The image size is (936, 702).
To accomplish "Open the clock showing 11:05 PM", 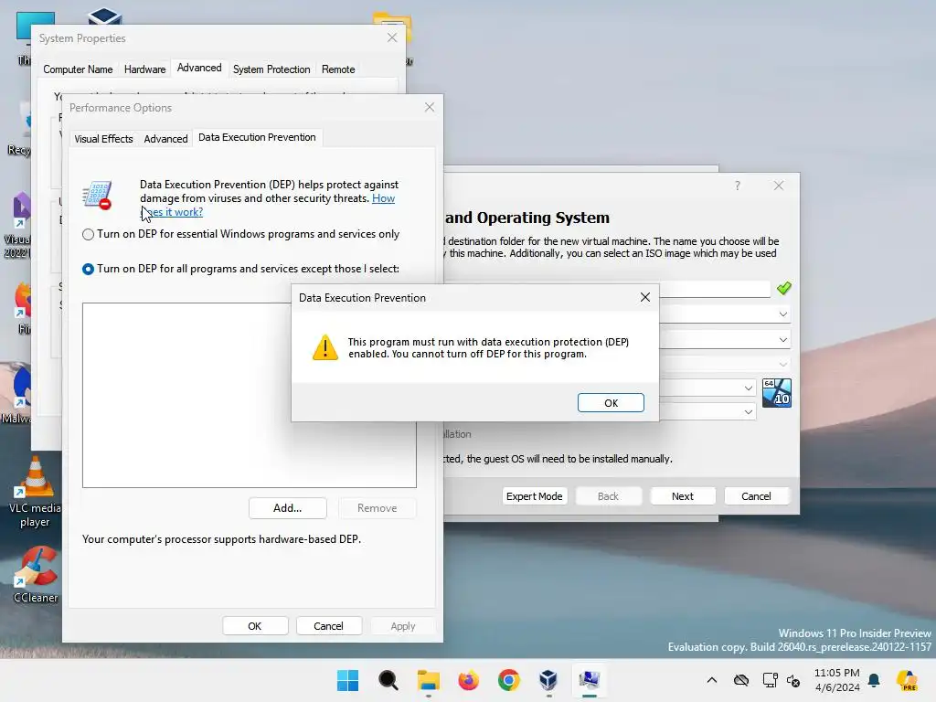I will [837, 680].
